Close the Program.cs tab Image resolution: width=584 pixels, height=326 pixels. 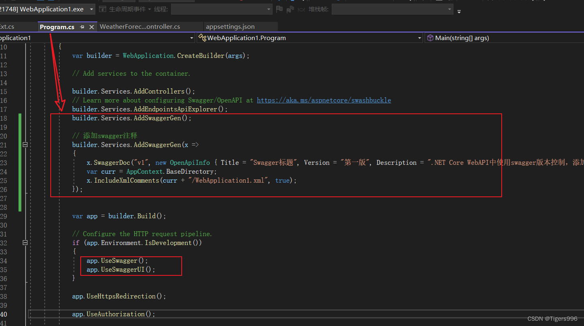click(x=92, y=27)
